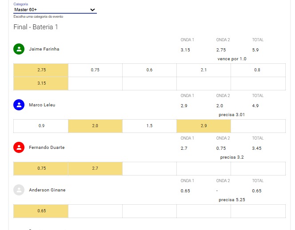Click the 'vence por 1.0' status text

click(x=232, y=59)
